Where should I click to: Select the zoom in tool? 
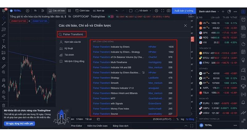point(4,72)
